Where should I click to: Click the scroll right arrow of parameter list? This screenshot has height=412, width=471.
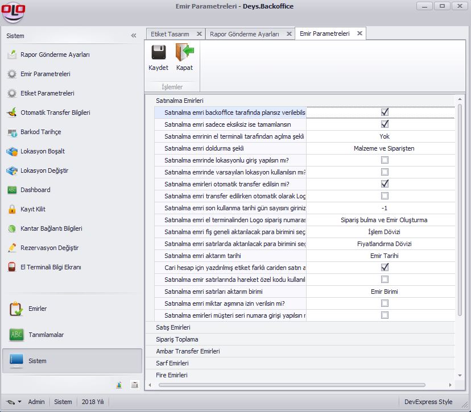click(451, 385)
